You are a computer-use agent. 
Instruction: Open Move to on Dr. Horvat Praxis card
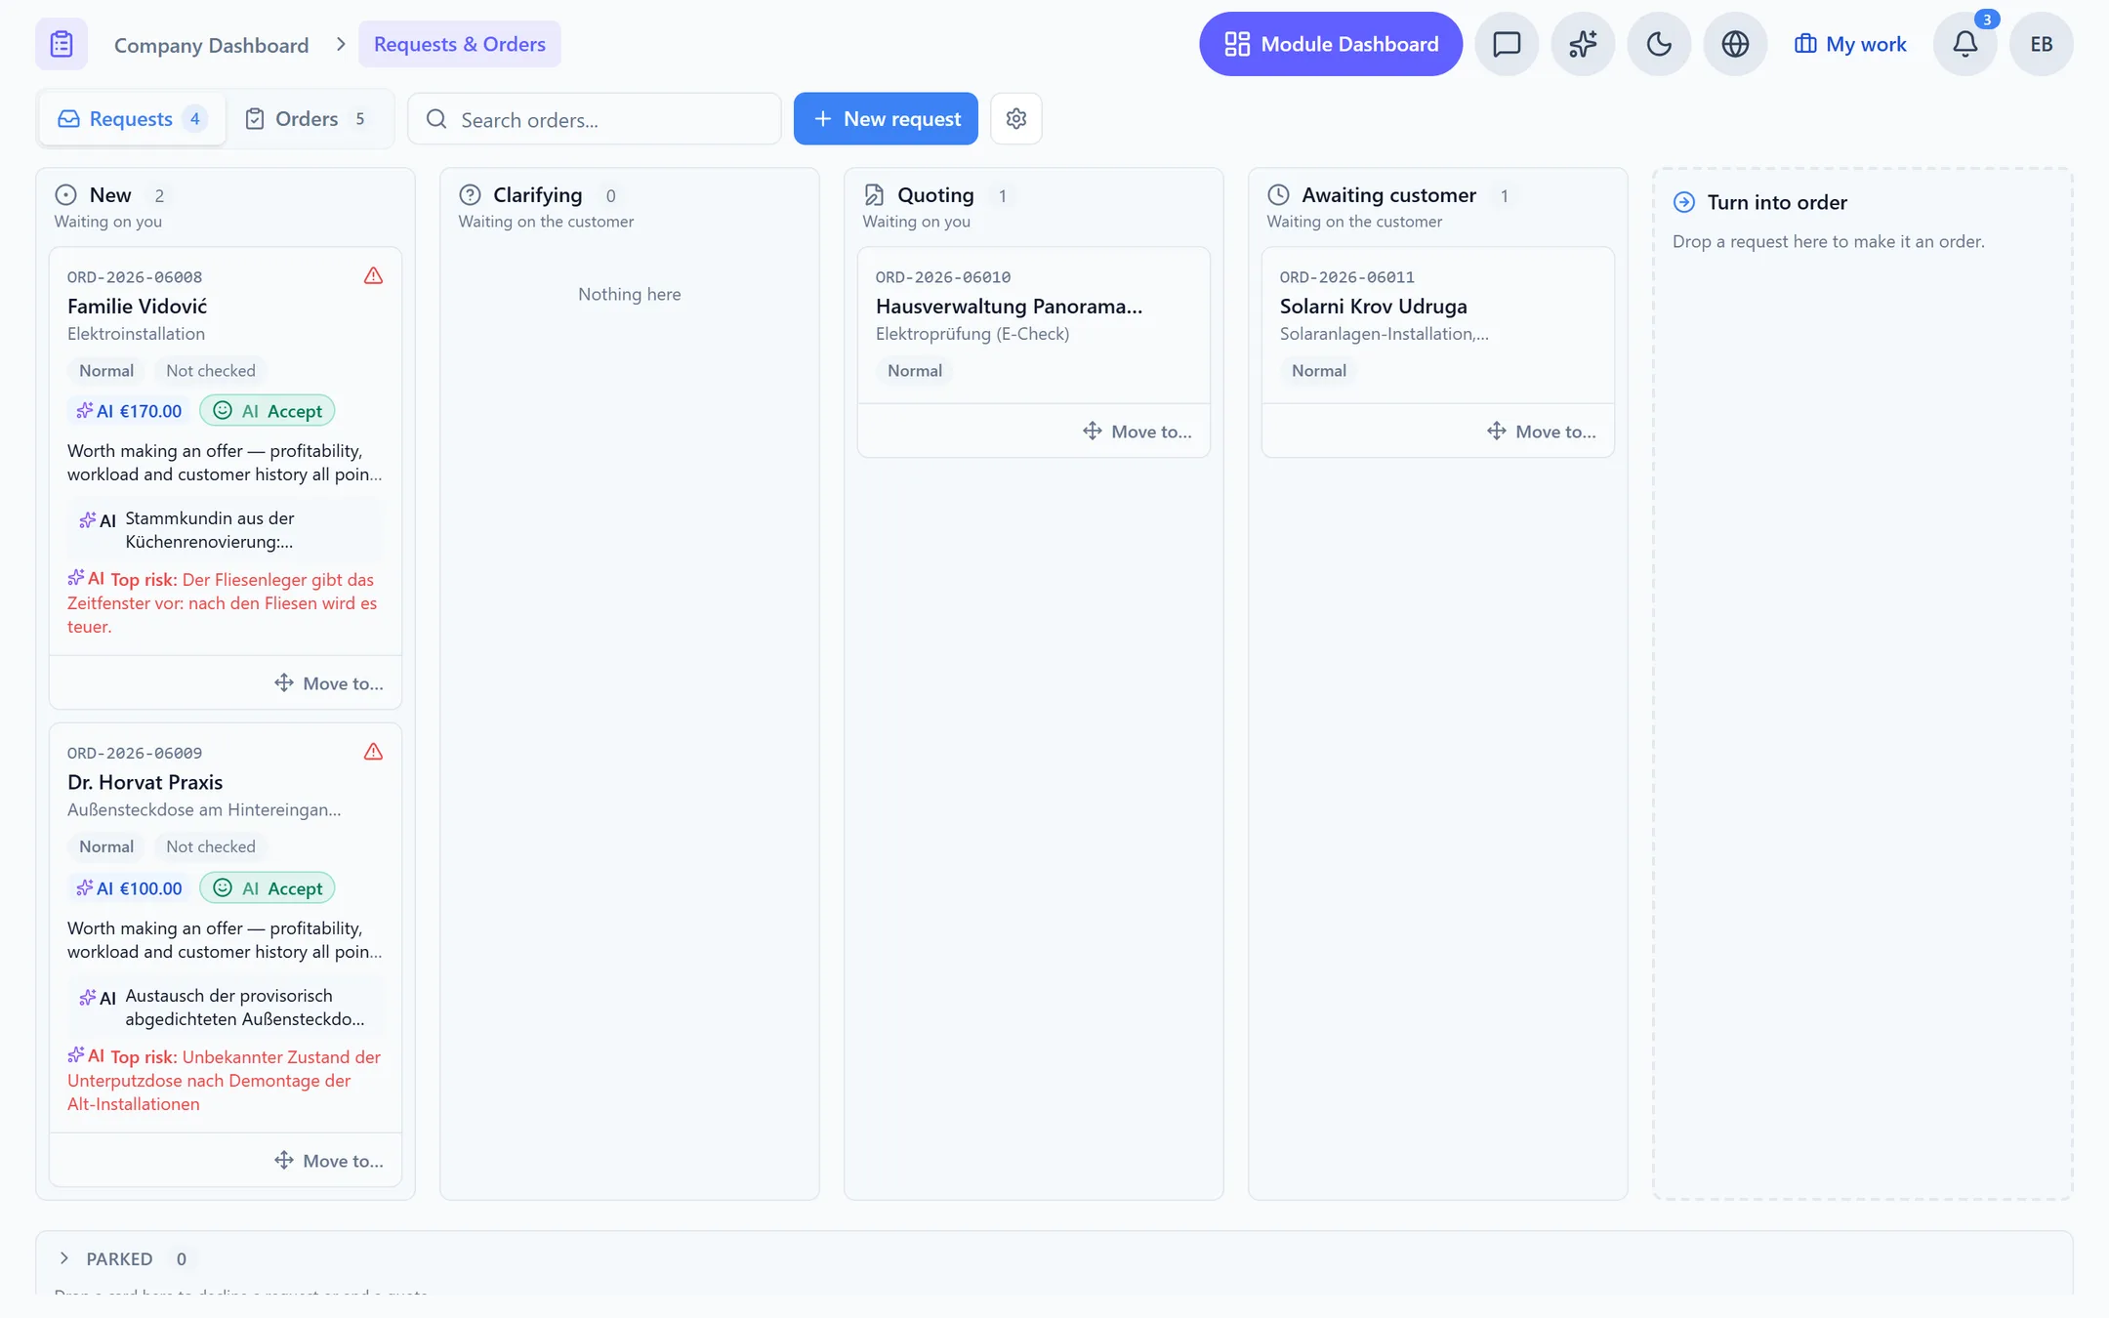(329, 1161)
